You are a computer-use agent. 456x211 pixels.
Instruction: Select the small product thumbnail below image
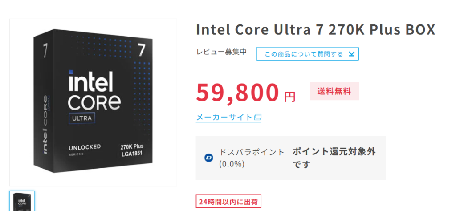[22, 201]
